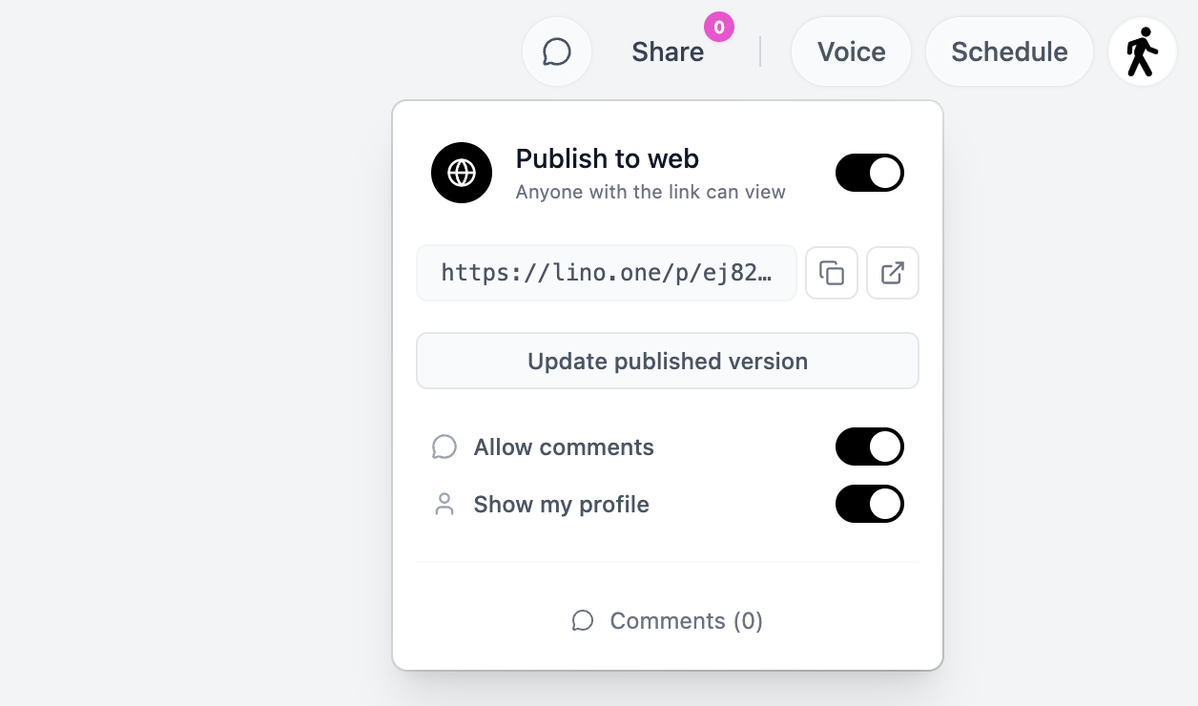Turn off Allow comments
The width and height of the screenshot is (1198, 706).
(x=869, y=446)
